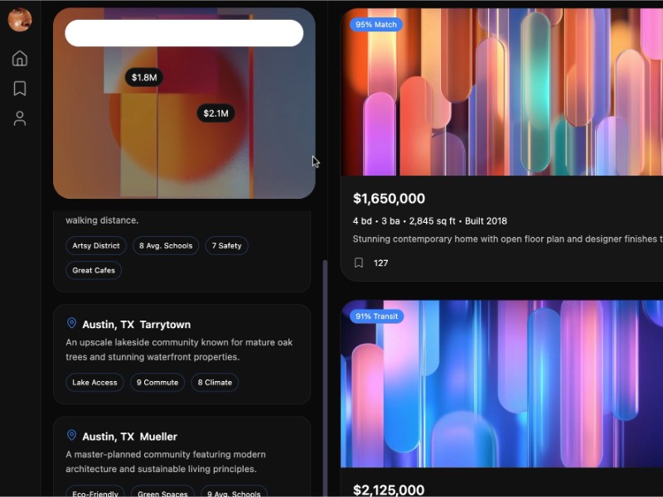Open the $1,650,000 listing photo
This screenshot has height=497, width=663.
pos(501,92)
